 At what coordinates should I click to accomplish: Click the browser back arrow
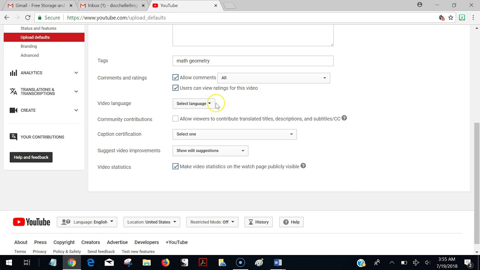coord(6,18)
